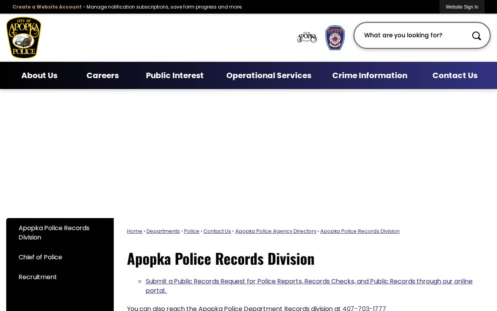This screenshot has height=311, width=497.
Task: Open the Operational Services menu
Action: (x=269, y=75)
